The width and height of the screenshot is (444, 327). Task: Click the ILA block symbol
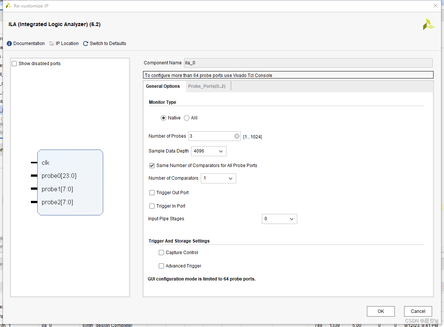[x=70, y=182]
